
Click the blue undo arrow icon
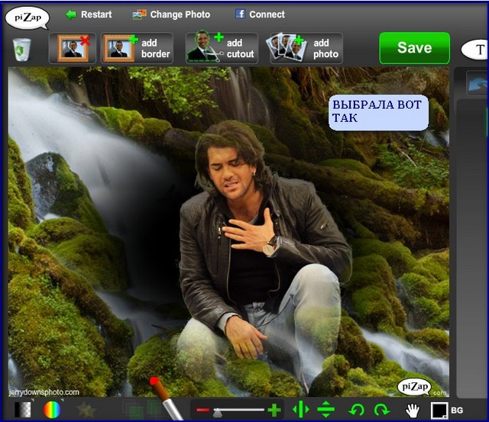477,84
